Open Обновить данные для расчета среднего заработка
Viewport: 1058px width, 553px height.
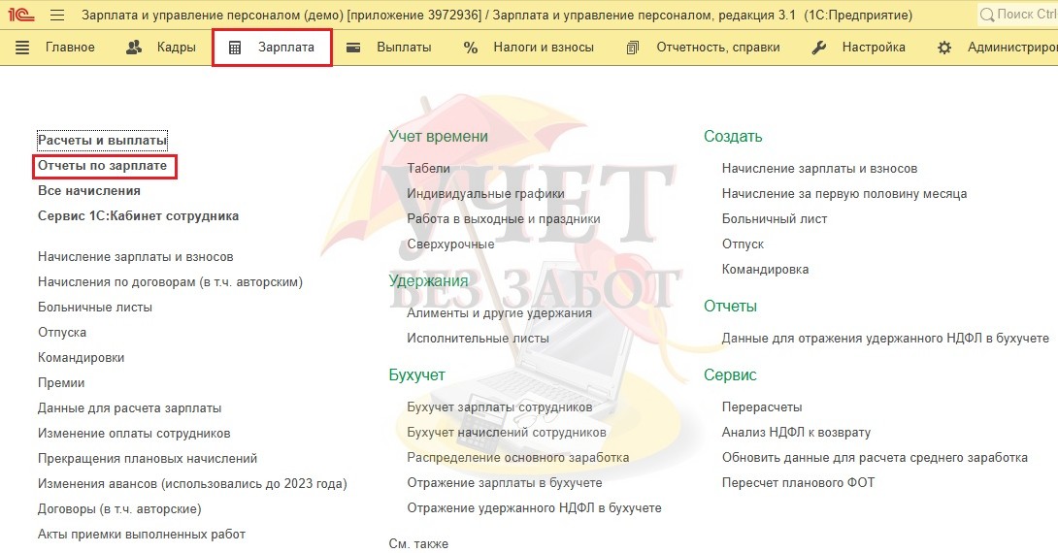click(875, 457)
